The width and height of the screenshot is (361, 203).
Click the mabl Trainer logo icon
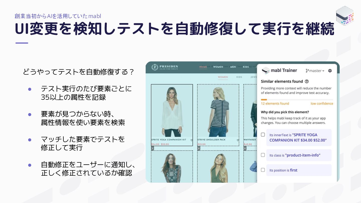(x=265, y=70)
